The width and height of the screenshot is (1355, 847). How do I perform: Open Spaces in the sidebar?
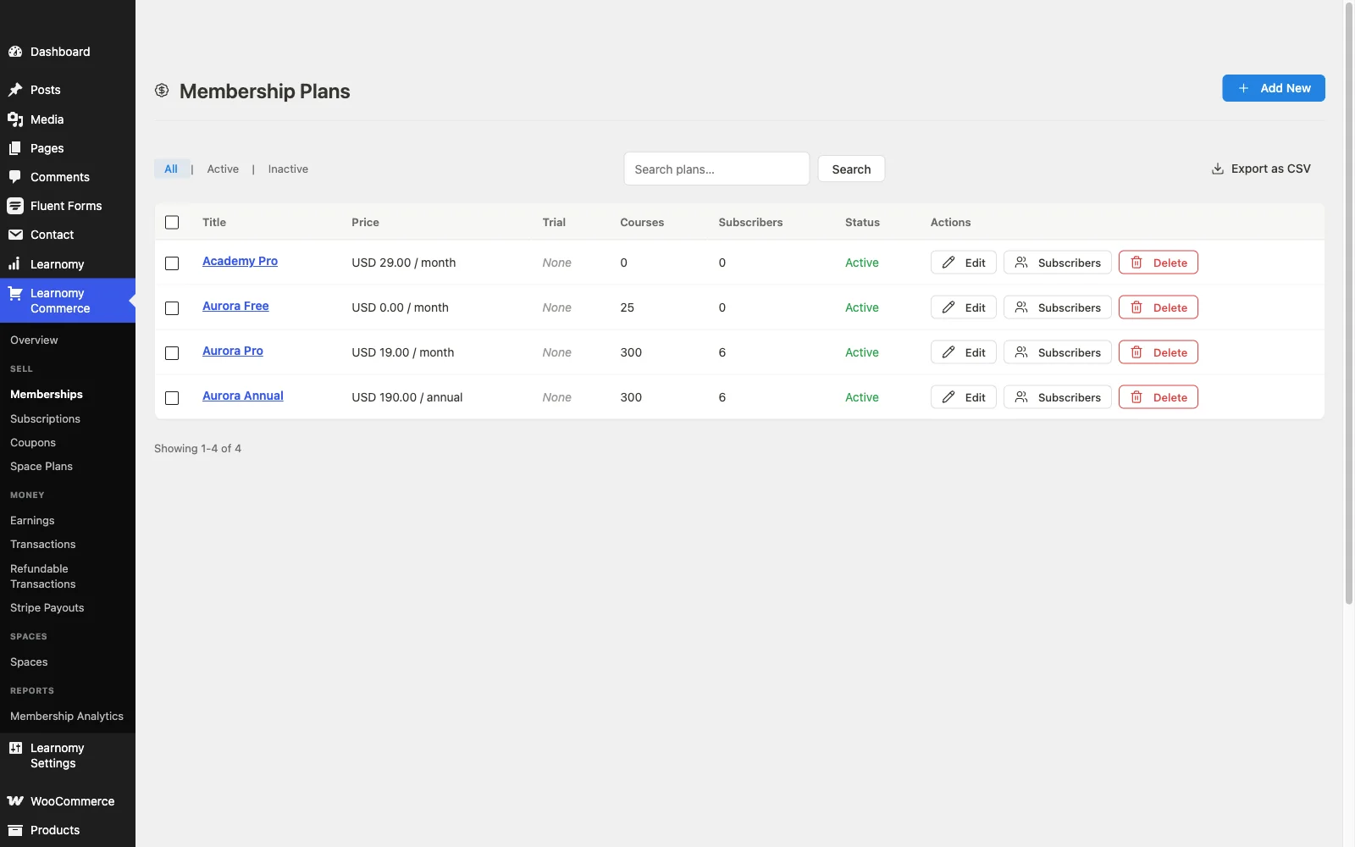[29, 662]
